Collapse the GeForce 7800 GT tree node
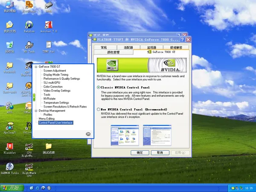Screen dimensions: 256x192 tap(36, 67)
